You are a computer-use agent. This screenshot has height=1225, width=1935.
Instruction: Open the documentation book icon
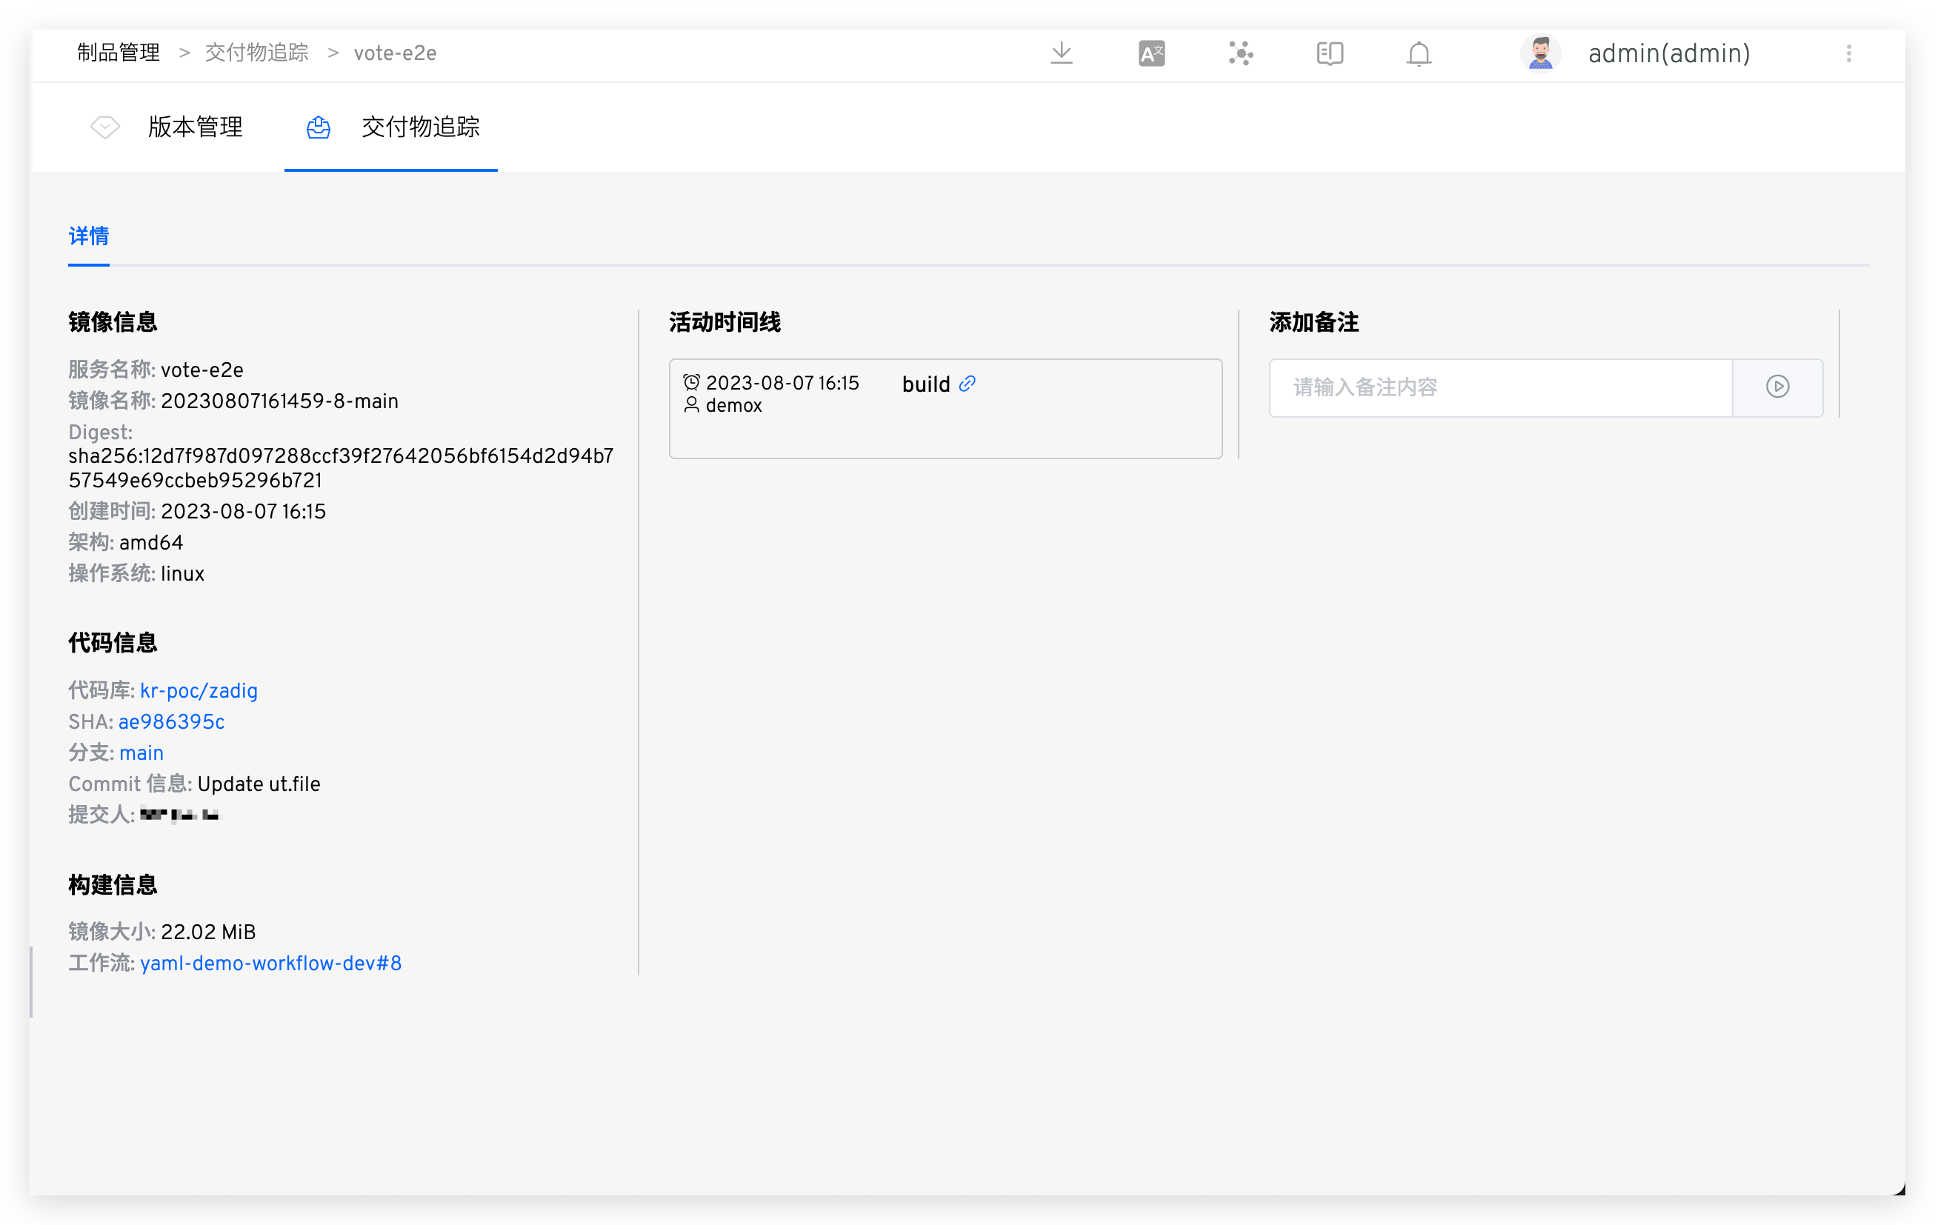pyautogui.click(x=1330, y=53)
